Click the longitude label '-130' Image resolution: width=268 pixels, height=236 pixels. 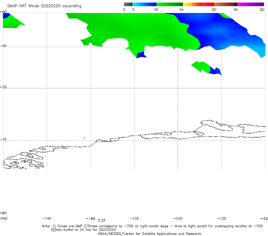coord(178,218)
